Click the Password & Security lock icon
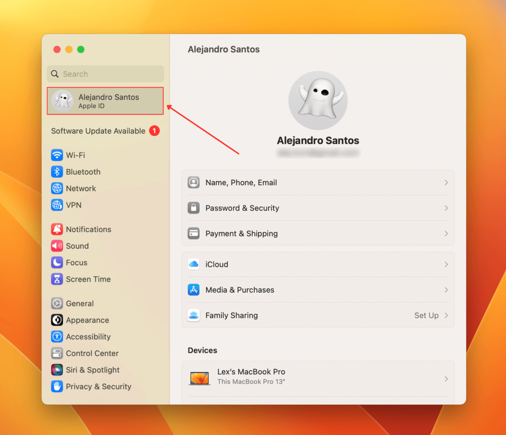Image resolution: width=506 pixels, height=435 pixels. [x=194, y=208]
